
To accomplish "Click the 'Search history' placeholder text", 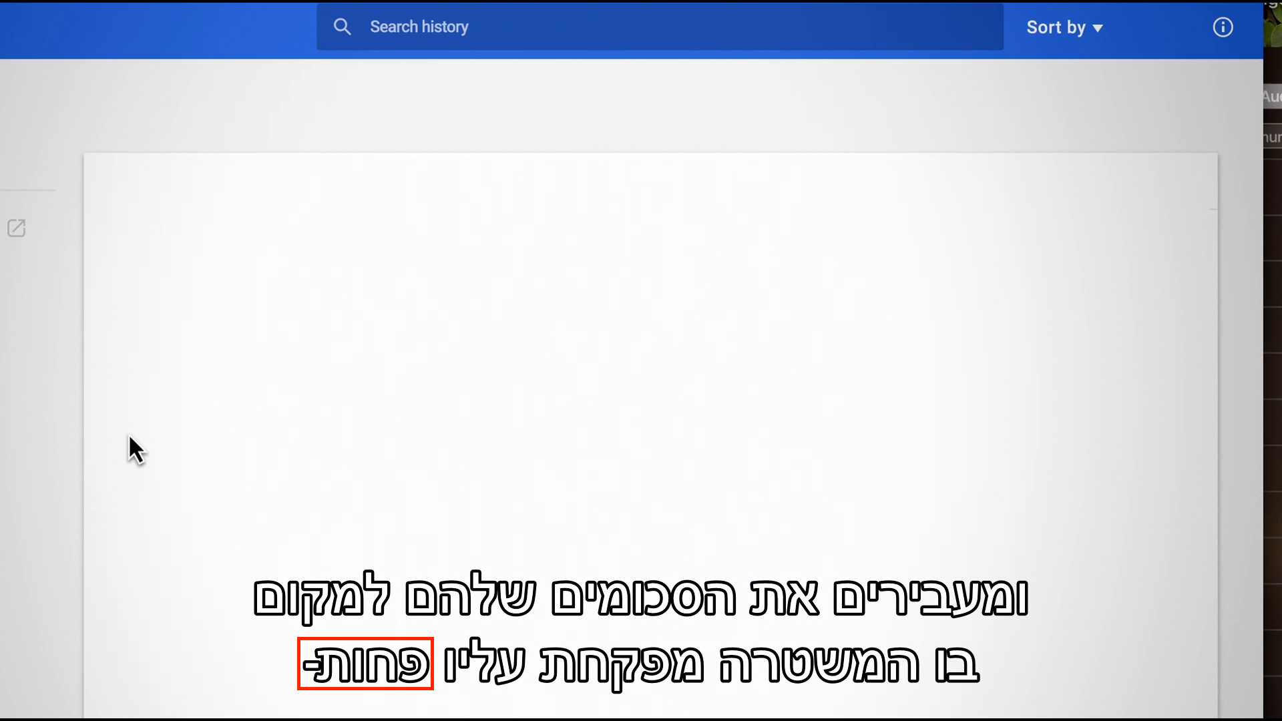I will (419, 27).
